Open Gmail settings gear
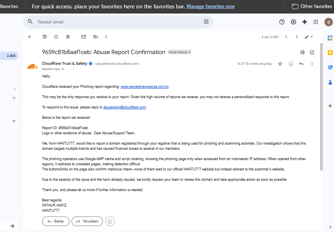This screenshot has width=334, height=232. coord(293,22)
